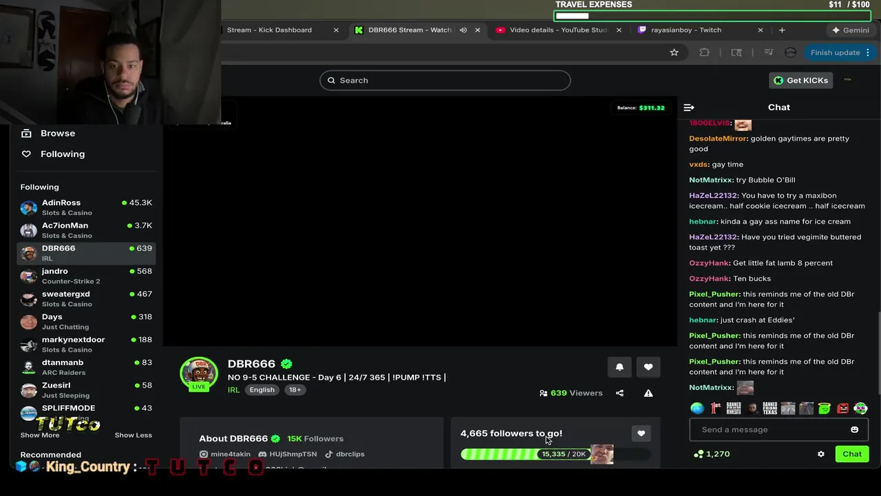Open jandro channel in Following list

coord(86,276)
